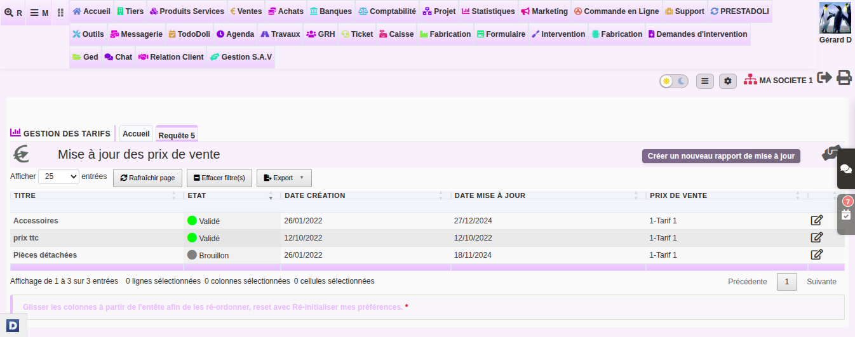This screenshot has width=855, height=337.
Task: Open the Ged menu
Action: [x=85, y=57]
